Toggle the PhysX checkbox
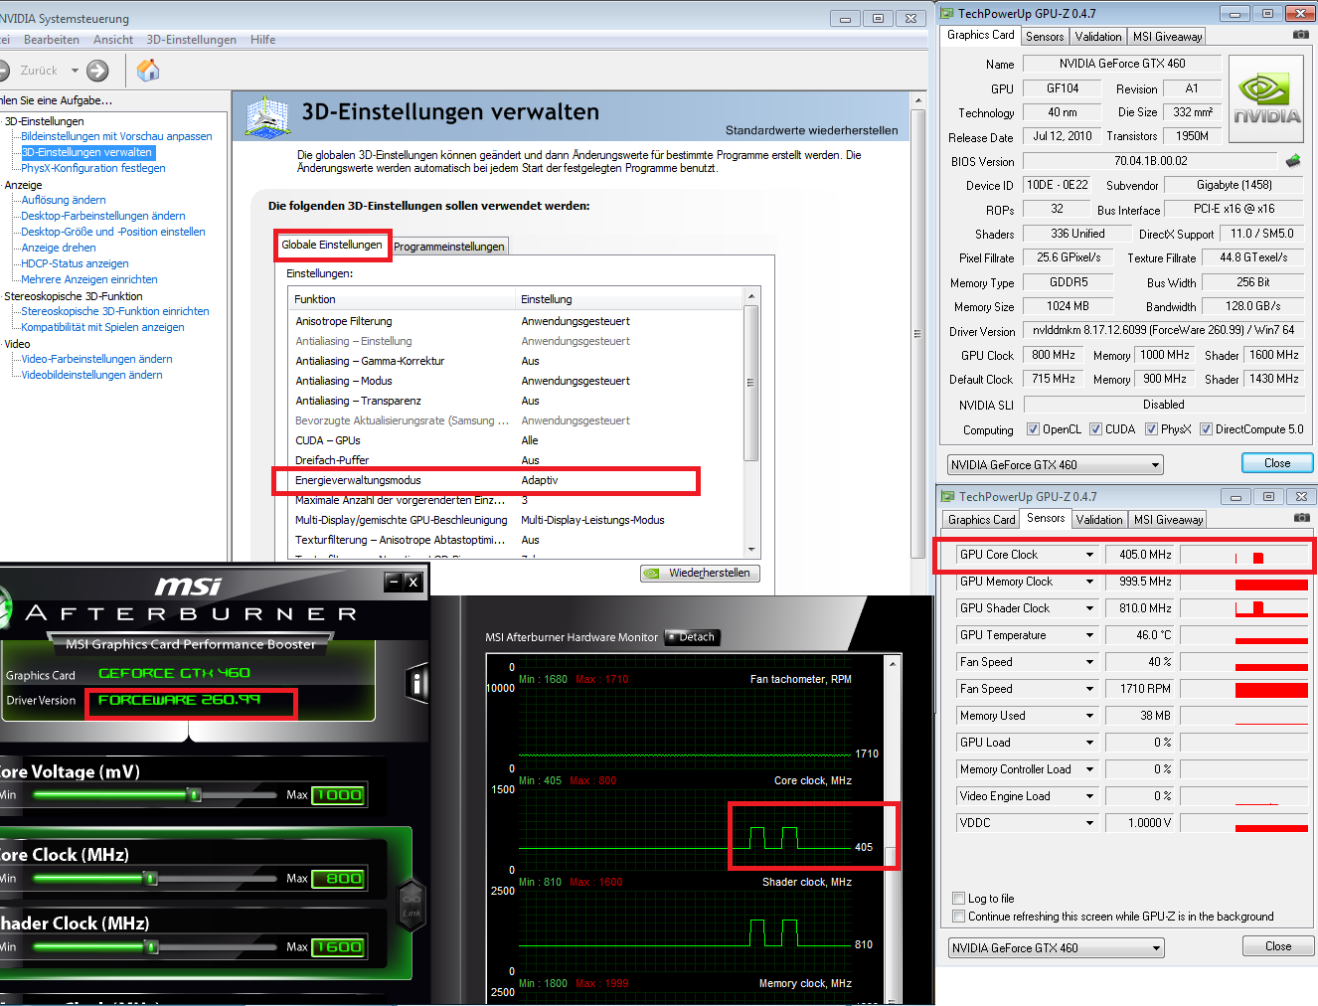The image size is (1318, 1006). pyautogui.click(x=1151, y=429)
